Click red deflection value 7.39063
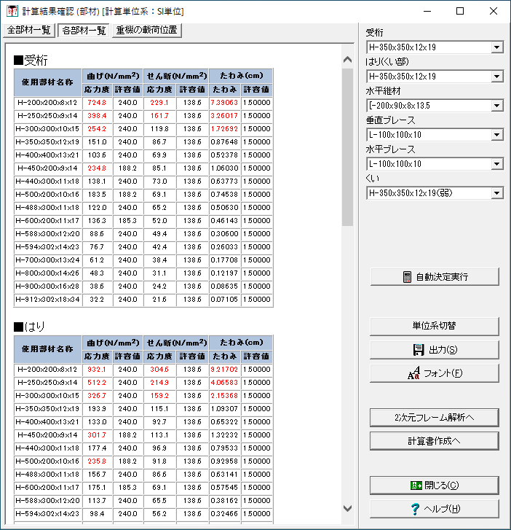 pyautogui.click(x=224, y=103)
